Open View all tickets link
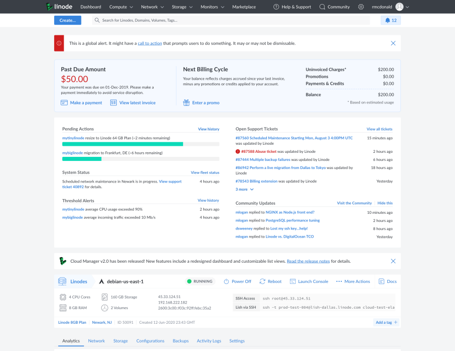This screenshot has width=455, height=351. click(x=379, y=129)
